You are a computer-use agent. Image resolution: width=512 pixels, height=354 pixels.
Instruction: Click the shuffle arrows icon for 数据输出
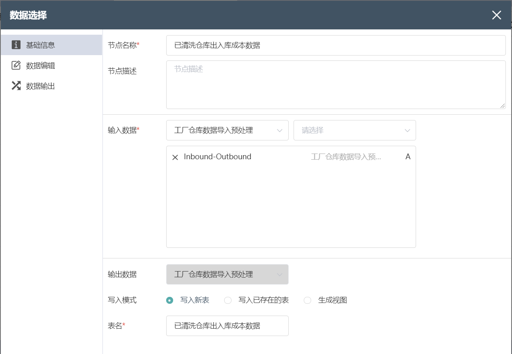point(16,86)
